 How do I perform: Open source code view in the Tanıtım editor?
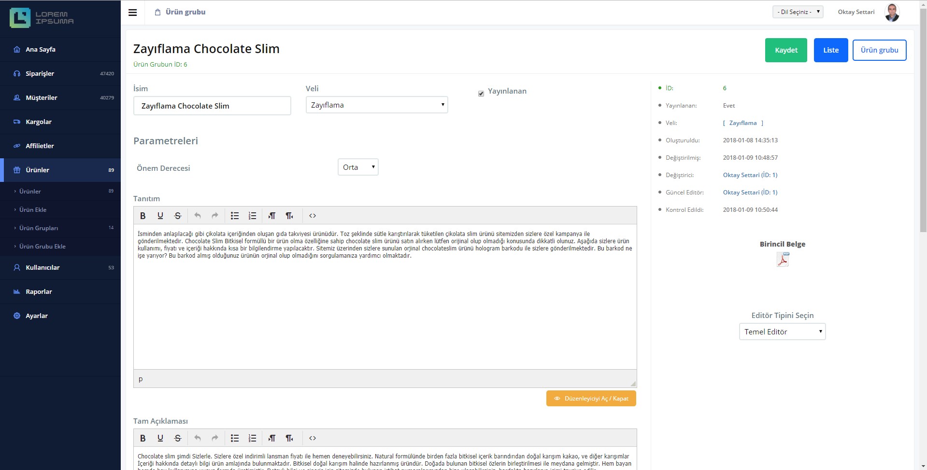tap(313, 216)
